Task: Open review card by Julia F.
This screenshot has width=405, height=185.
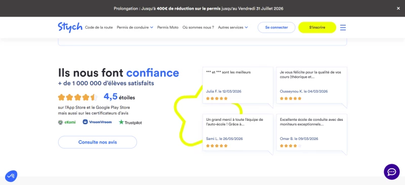Action: point(238,85)
